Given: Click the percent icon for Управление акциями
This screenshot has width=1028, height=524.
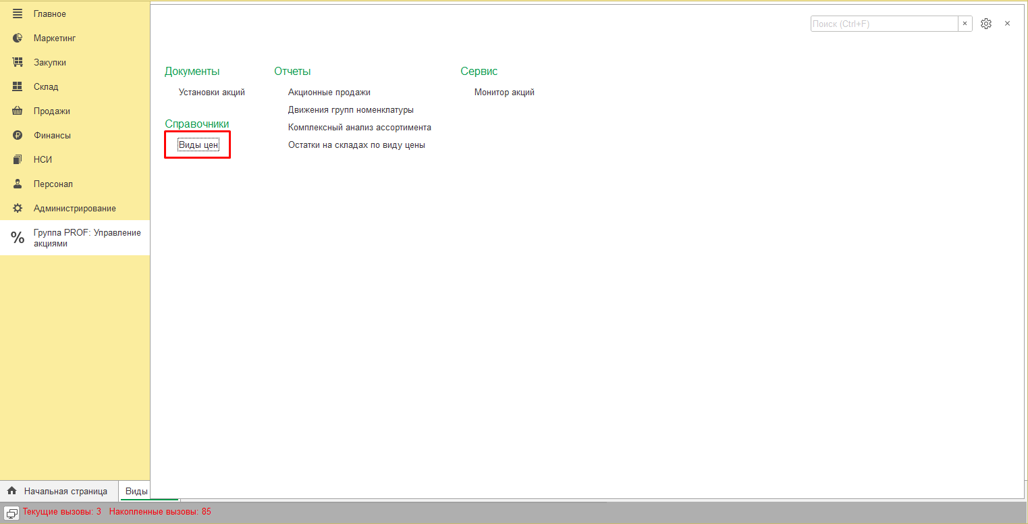Looking at the screenshot, I should pos(18,238).
